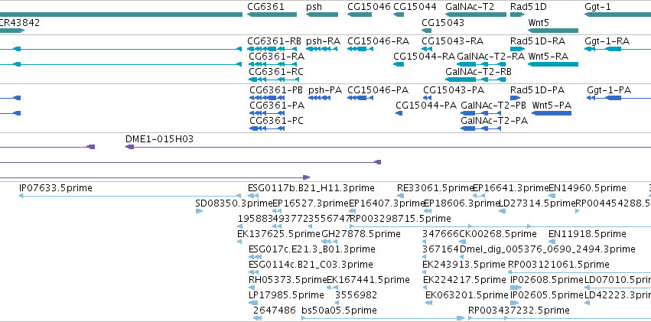Click the EN11918.5prime EST label
This screenshot has height=322, width=651.
click(588, 234)
